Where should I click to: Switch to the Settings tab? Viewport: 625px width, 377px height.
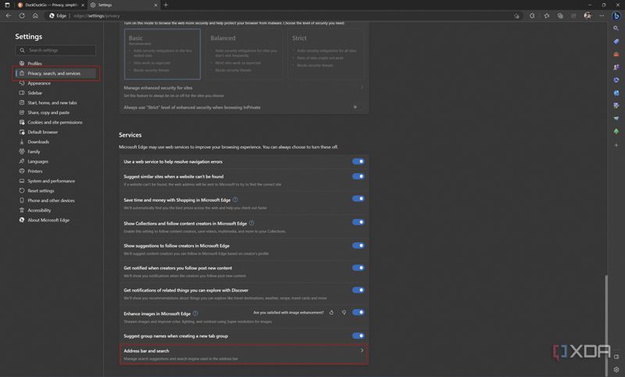(x=123, y=5)
